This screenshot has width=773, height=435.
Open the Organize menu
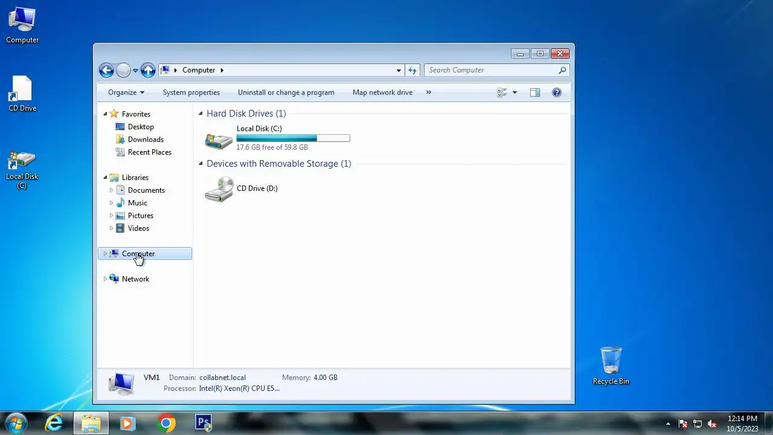coord(126,92)
